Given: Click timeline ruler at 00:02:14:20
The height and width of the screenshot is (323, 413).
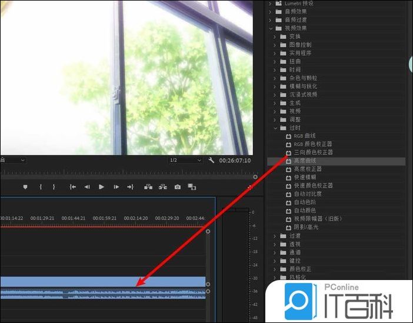Looking at the screenshot, I should coord(136,218).
